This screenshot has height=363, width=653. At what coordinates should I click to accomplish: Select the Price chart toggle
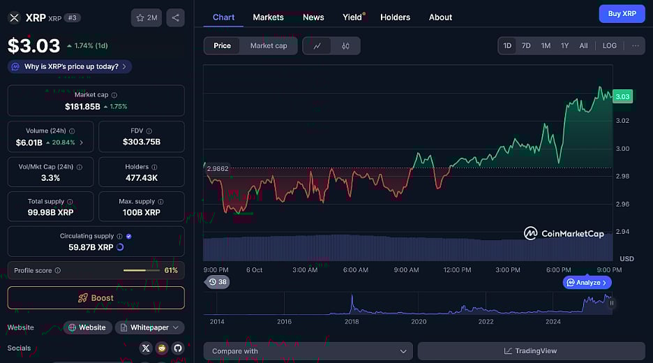222,46
